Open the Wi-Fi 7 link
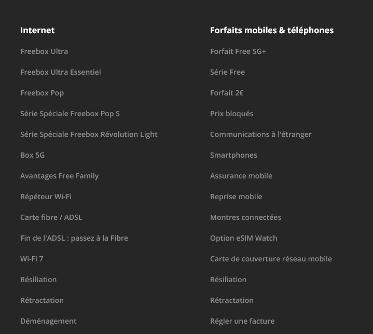 pyautogui.click(x=32, y=259)
